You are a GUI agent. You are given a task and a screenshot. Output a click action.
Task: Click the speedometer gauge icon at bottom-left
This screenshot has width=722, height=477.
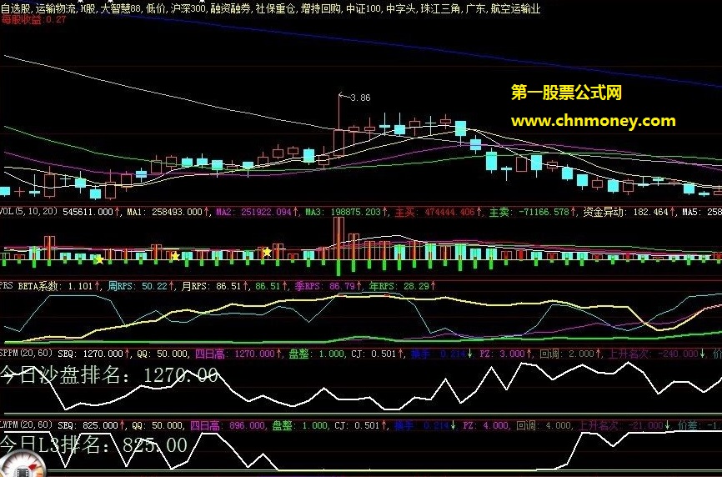pos(23,464)
